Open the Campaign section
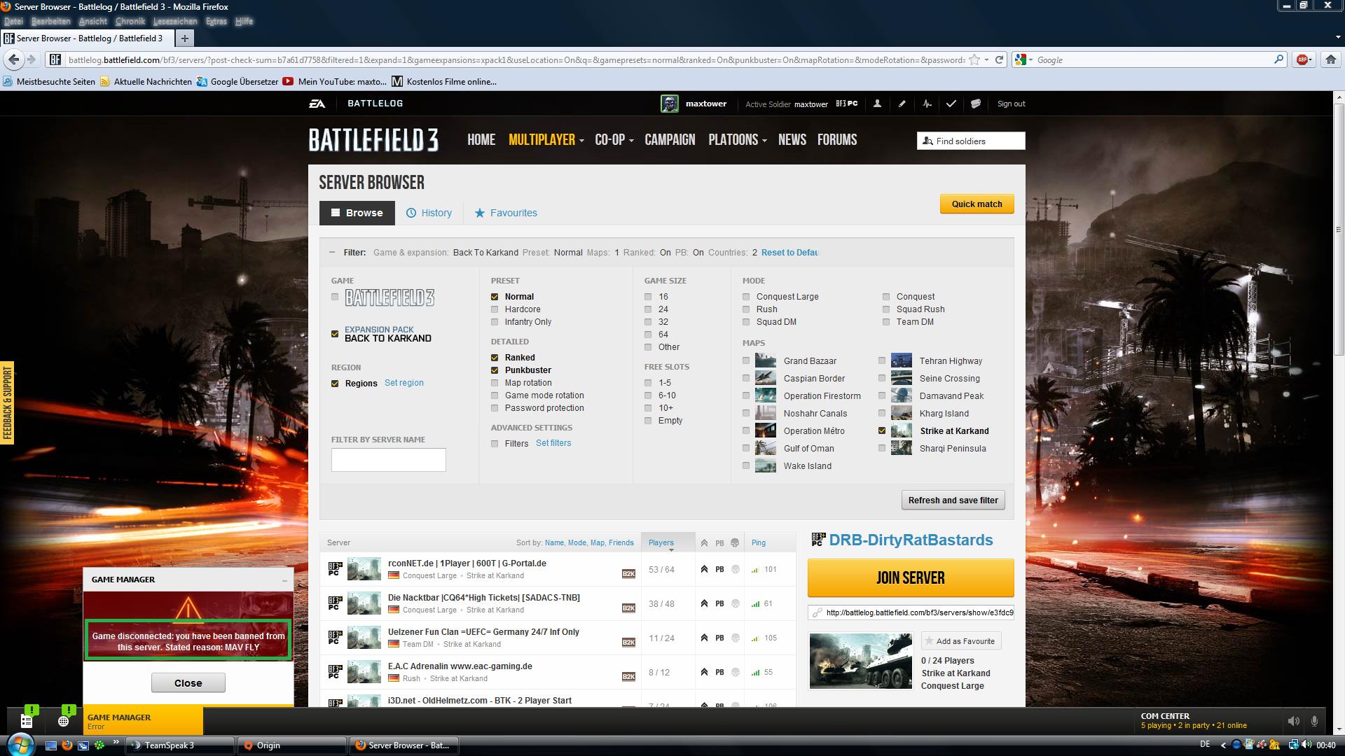The height and width of the screenshot is (756, 1345). click(670, 140)
